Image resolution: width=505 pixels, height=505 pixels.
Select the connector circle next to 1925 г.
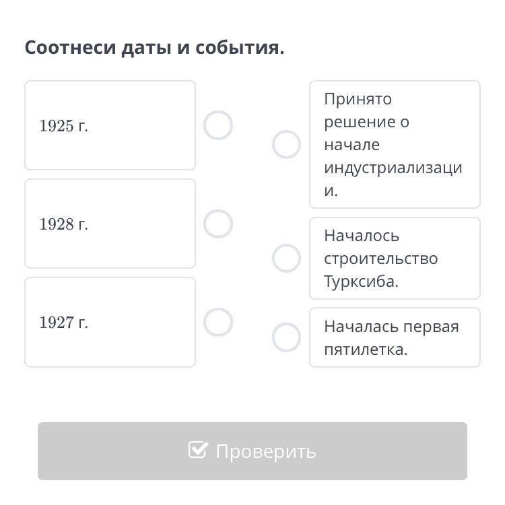[218, 126]
